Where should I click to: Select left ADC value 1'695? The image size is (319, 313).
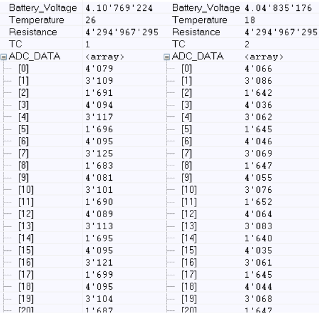99,238
